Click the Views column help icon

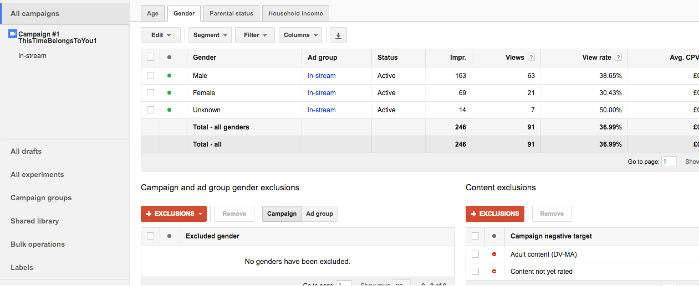coord(531,58)
